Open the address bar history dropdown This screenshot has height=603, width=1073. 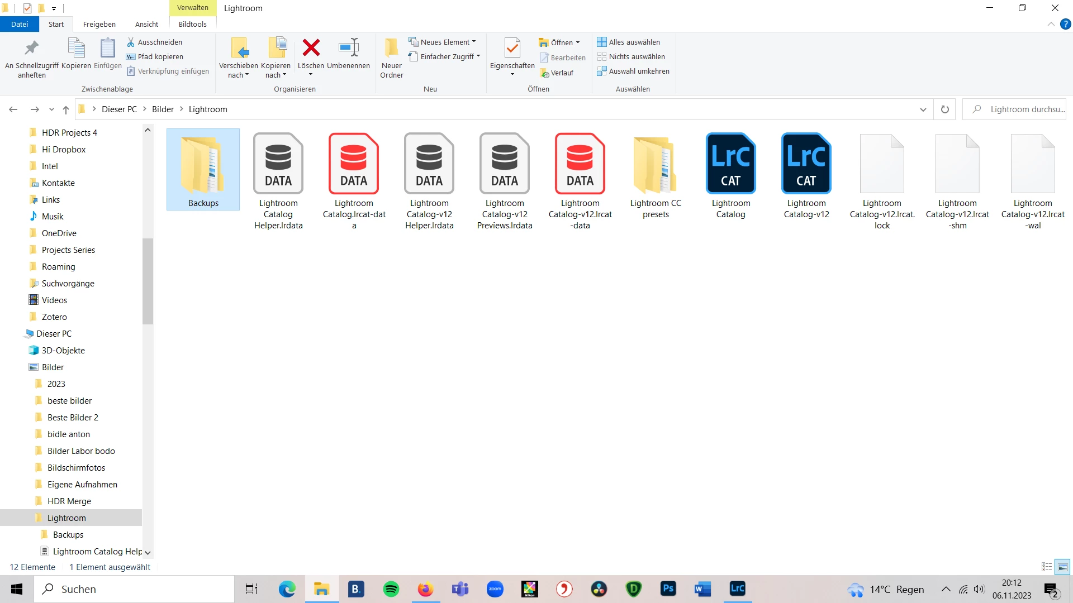(923, 109)
